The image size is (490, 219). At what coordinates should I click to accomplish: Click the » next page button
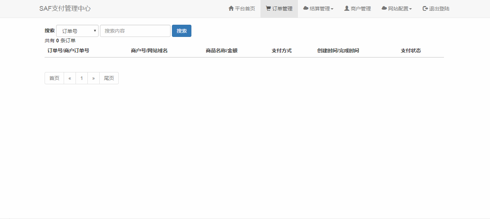[94, 78]
